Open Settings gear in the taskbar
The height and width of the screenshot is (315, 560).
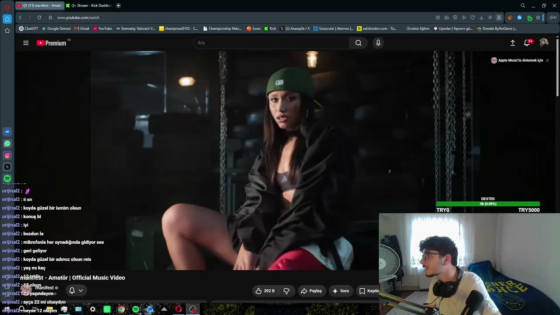(x=93, y=309)
